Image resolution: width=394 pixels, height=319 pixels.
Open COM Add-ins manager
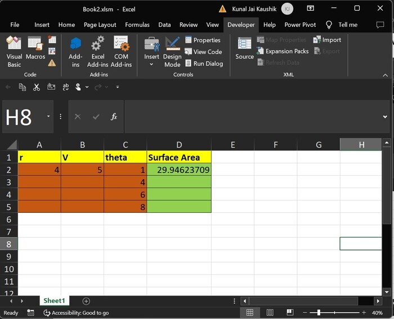pos(121,51)
